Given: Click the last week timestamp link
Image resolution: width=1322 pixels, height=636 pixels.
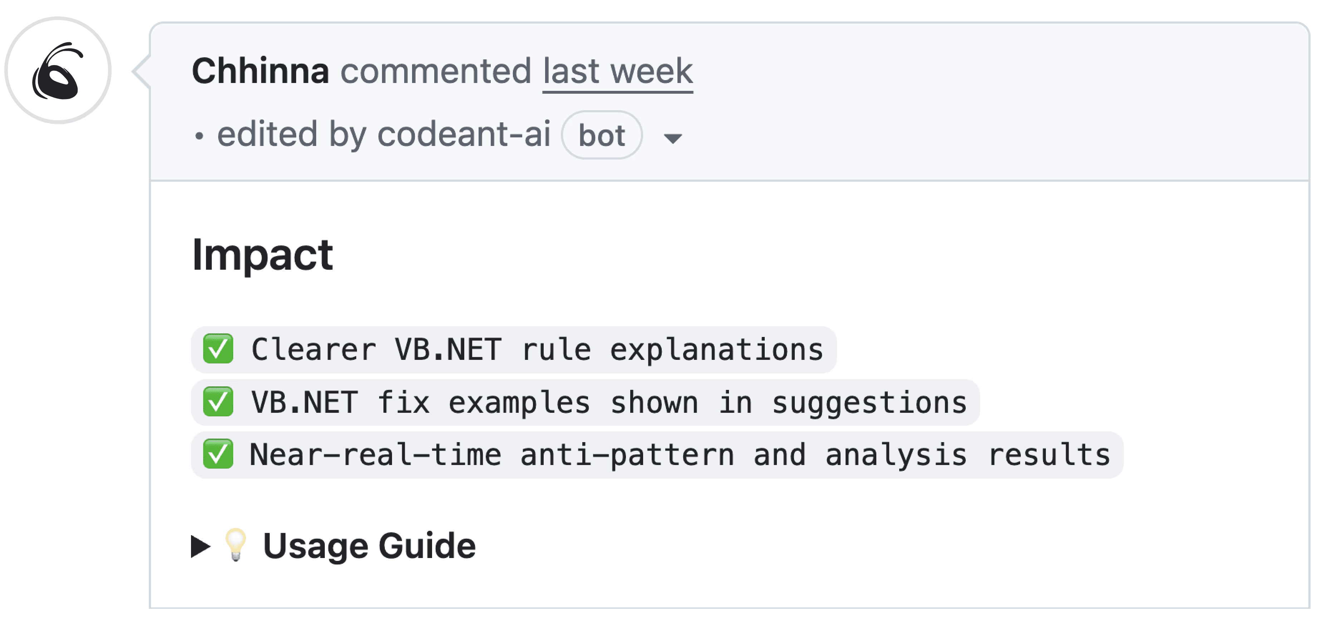Looking at the screenshot, I should tap(617, 70).
